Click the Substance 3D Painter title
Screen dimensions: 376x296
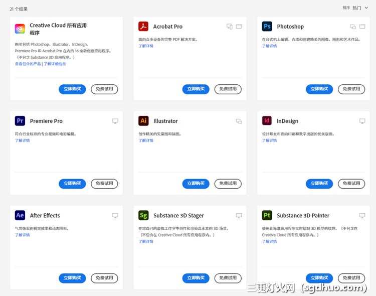(x=303, y=216)
